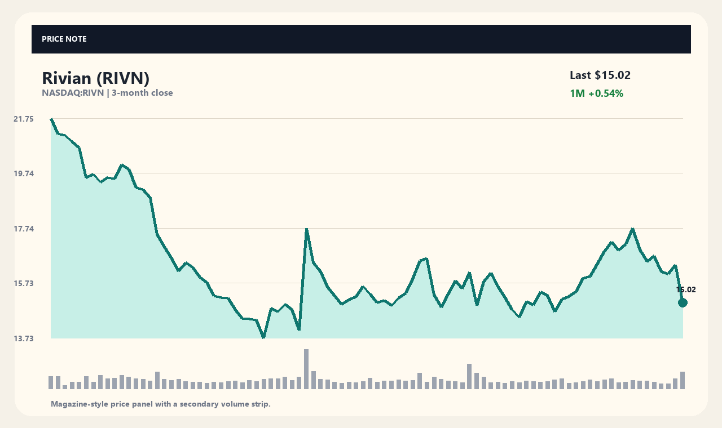
Task: Click the tallest volume bar in the strip
Action: (x=306, y=369)
